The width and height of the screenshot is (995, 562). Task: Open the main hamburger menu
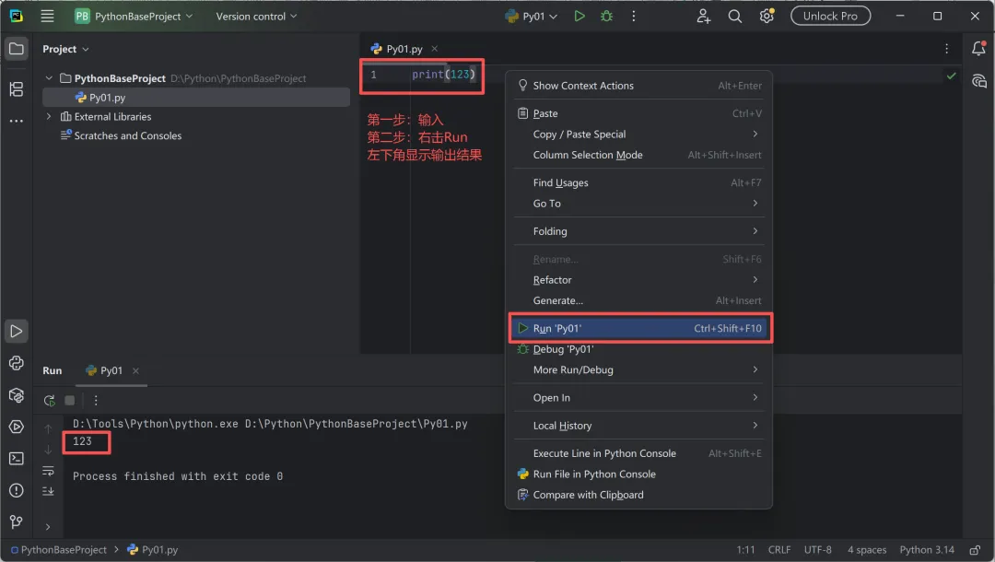[x=47, y=16]
